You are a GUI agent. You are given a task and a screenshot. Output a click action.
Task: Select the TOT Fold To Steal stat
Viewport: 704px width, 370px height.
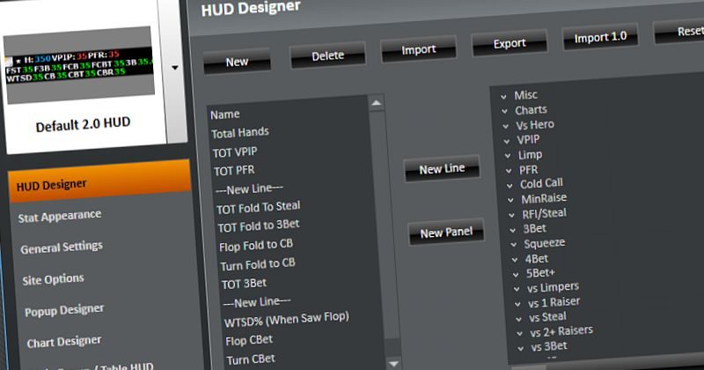pos(258,208)
